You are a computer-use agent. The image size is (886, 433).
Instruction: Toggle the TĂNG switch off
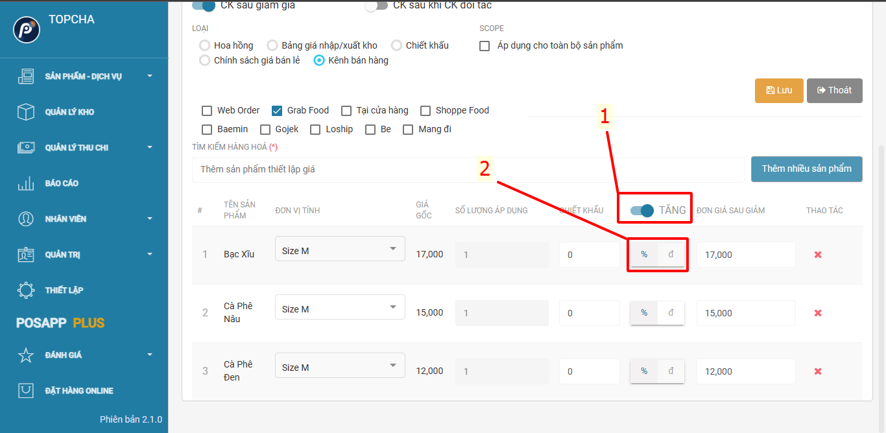click(642, 210)
